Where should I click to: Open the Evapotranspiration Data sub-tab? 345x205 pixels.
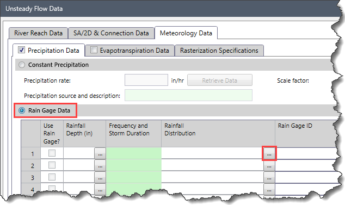(130, 51)
